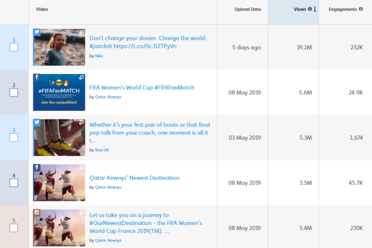
Task: Open the popout icon on the #OurNewestDestination thumbnail
Action: (82, 213)
